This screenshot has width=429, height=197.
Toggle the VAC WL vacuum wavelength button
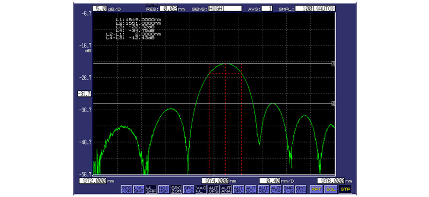pos(201,189)
